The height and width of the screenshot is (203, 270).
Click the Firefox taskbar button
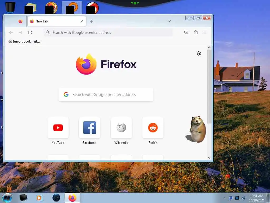point(73,198)
